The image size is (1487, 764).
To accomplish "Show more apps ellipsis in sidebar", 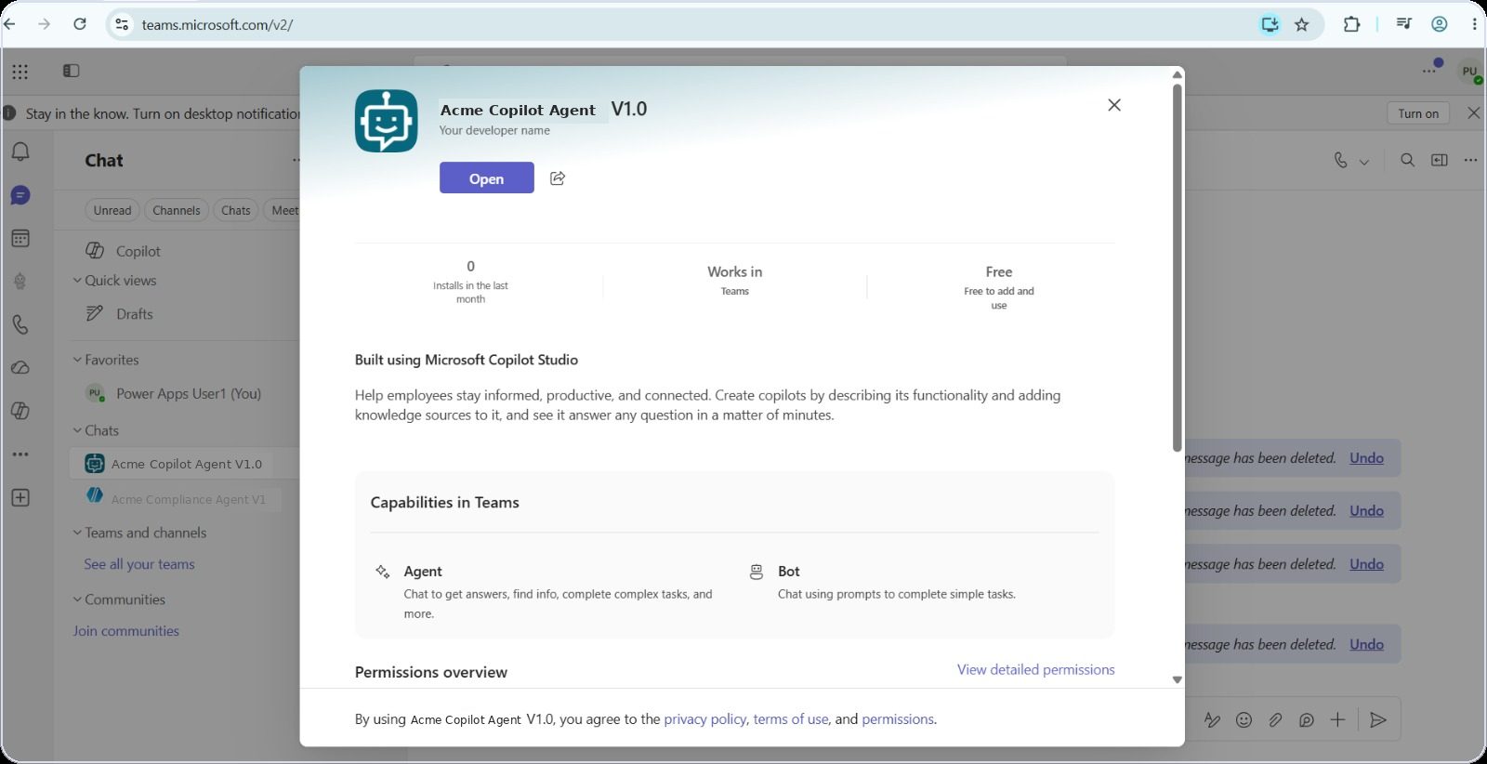I will [x=20, y=454].
